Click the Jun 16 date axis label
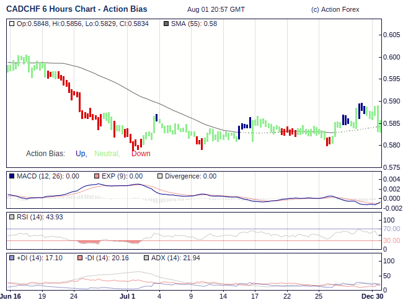The height and width of the screenshot is (303, 403). pos(11,297)
